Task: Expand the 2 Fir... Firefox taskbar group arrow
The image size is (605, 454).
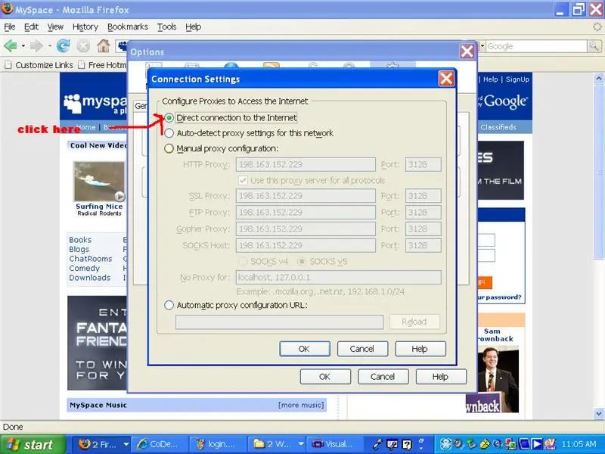Action: 126,444
